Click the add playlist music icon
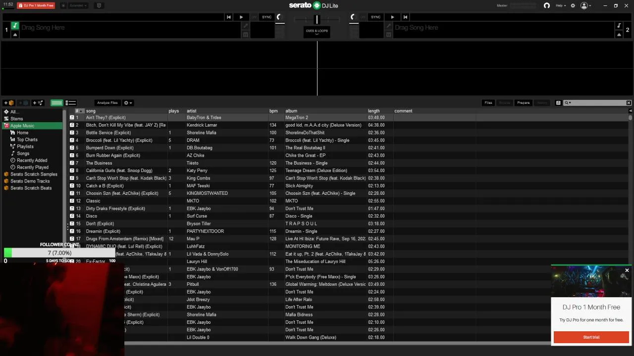The height and width of the screenshot is (356, 634). (x=38, y=103)
